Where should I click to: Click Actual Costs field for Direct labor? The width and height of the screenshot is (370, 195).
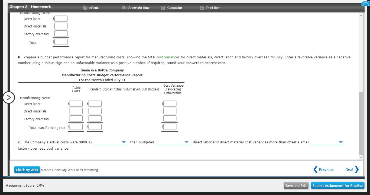(x=76, y=104)
